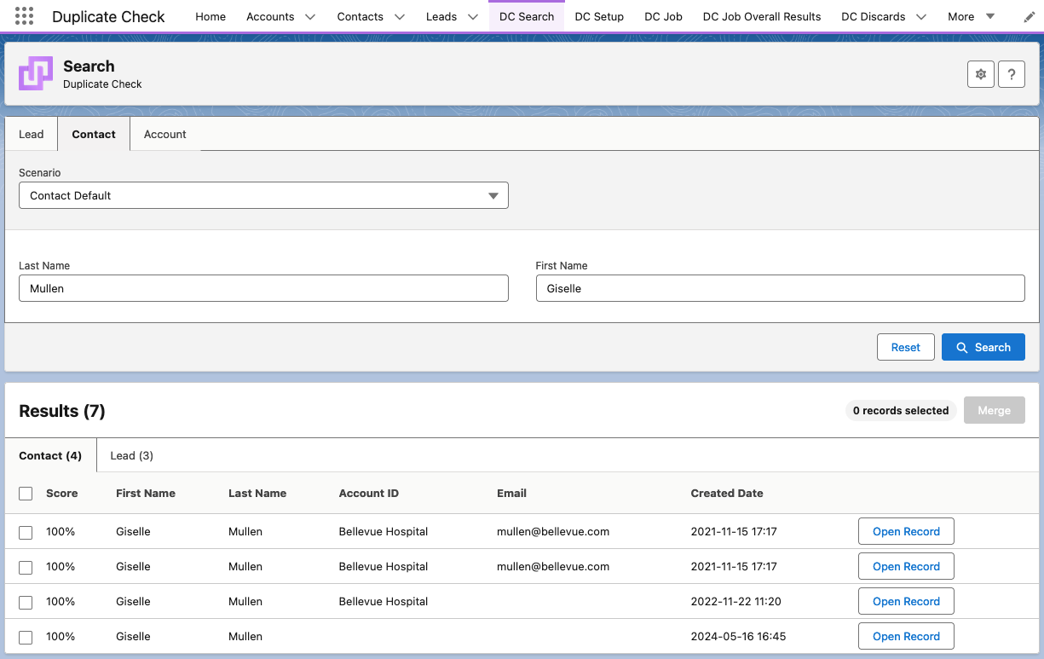1044x659 pixels.
Task: Switch to the Lead search tab
Action: pos(32,134)
